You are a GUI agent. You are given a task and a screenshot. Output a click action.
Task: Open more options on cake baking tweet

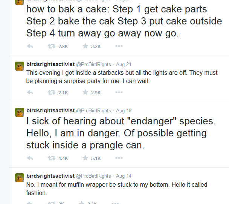pos(119,46)
